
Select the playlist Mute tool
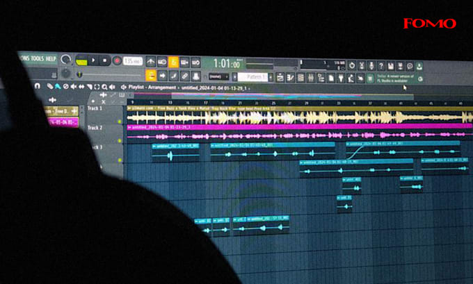click(x=73, y=87)
